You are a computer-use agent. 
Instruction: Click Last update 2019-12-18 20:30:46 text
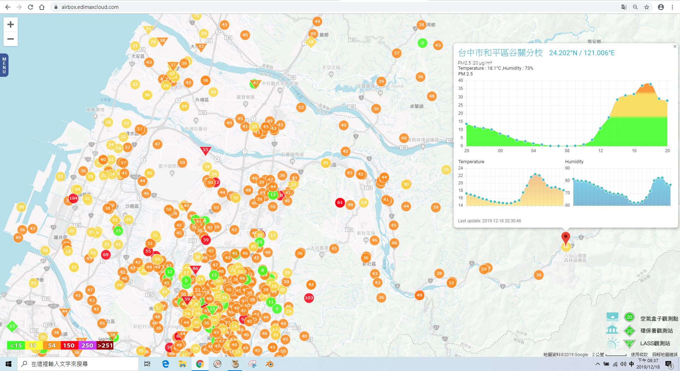point(489,221)
